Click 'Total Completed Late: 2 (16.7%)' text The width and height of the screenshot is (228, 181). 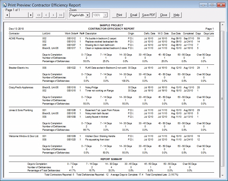162,175
